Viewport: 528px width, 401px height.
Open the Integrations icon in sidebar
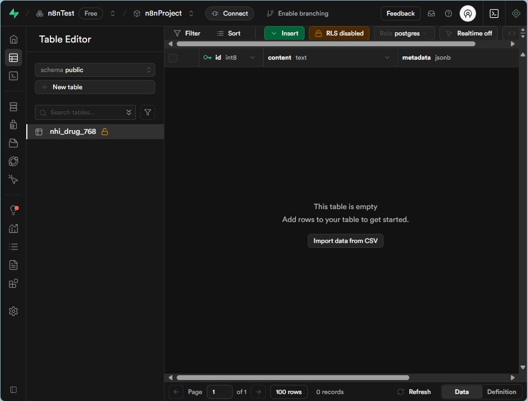(x=13, y=283)
